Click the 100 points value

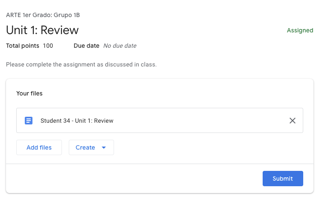coord(48,46)
